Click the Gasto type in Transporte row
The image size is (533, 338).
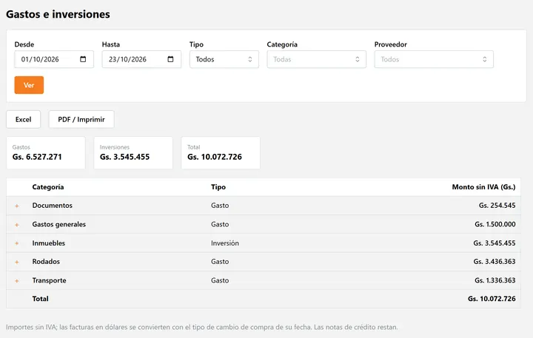[x=220, y=280]
